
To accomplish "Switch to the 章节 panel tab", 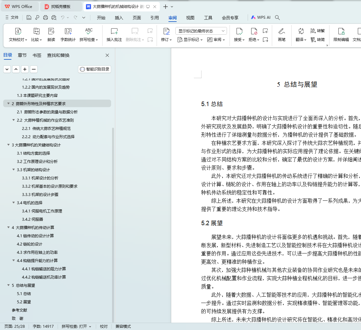I will (x=22, y=55).
